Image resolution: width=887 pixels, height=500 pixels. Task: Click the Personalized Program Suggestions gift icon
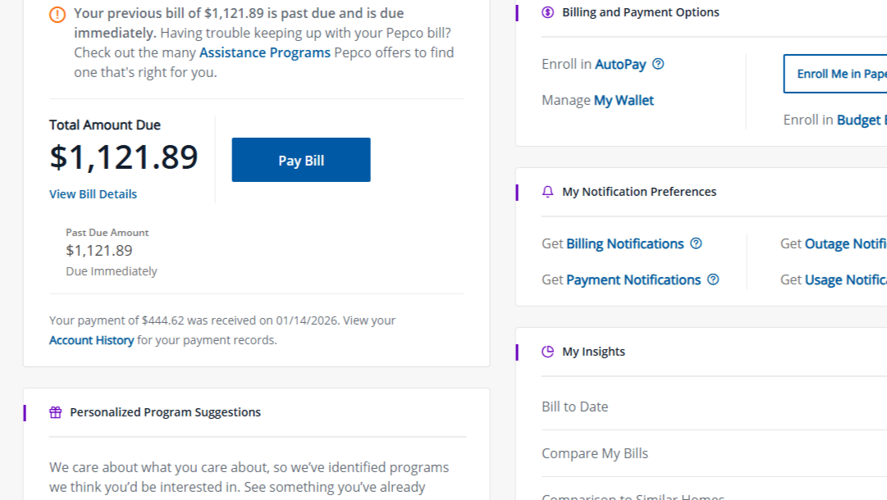54,411
